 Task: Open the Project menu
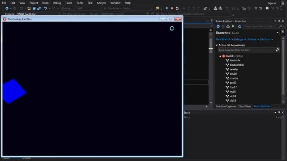(34, 3)
